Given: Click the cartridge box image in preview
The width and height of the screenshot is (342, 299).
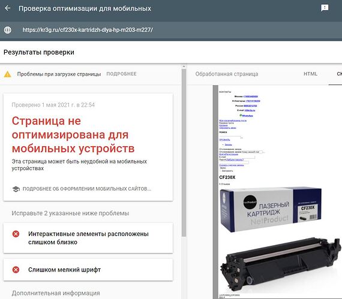Looking at the screenshot, I should point(271,209).
